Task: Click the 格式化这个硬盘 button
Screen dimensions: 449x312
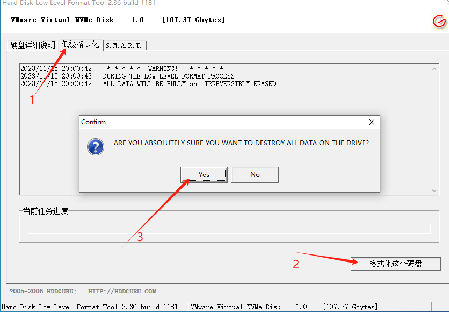Action: click(x=395, y=264)
